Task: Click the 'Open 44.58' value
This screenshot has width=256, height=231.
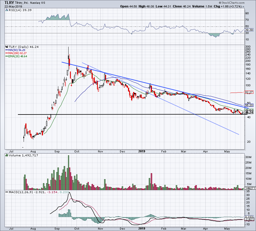Action: coord(129,6)
